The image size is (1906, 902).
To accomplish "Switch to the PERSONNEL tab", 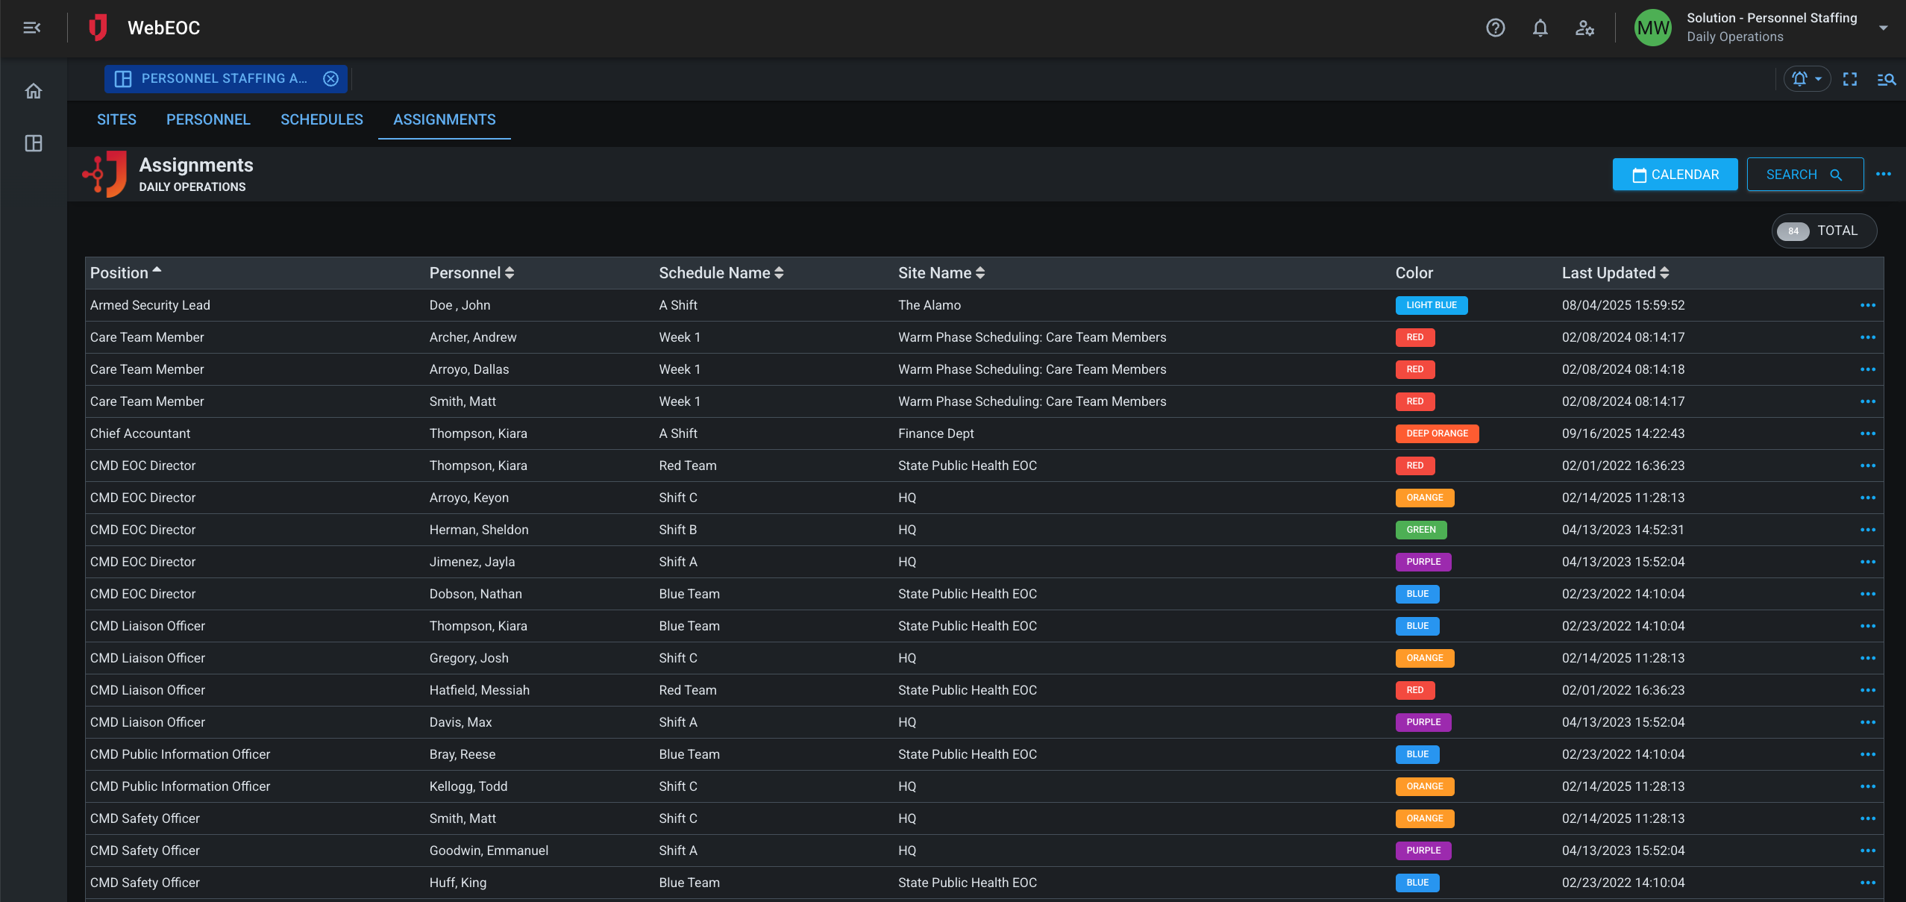I will [x=208, y=119].
